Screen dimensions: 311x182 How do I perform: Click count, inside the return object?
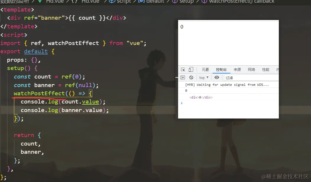click(30, 144)
